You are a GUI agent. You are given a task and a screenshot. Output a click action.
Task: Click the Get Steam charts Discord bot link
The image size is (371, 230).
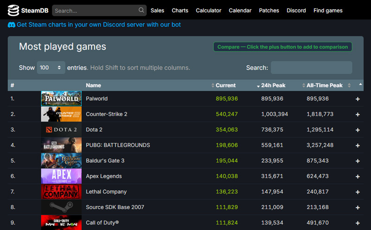pos(99,25)
